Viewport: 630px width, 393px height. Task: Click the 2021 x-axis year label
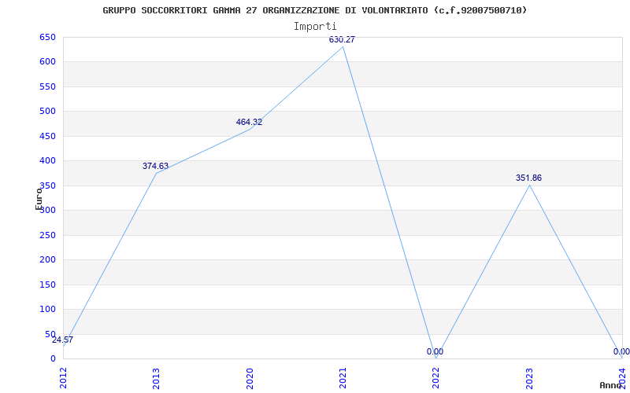pyautogui.click(x=343, y=378)
